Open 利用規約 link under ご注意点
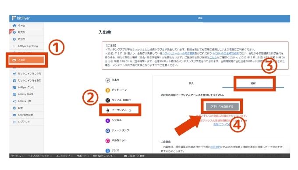 pyautogui.click(x=215, y=147)
